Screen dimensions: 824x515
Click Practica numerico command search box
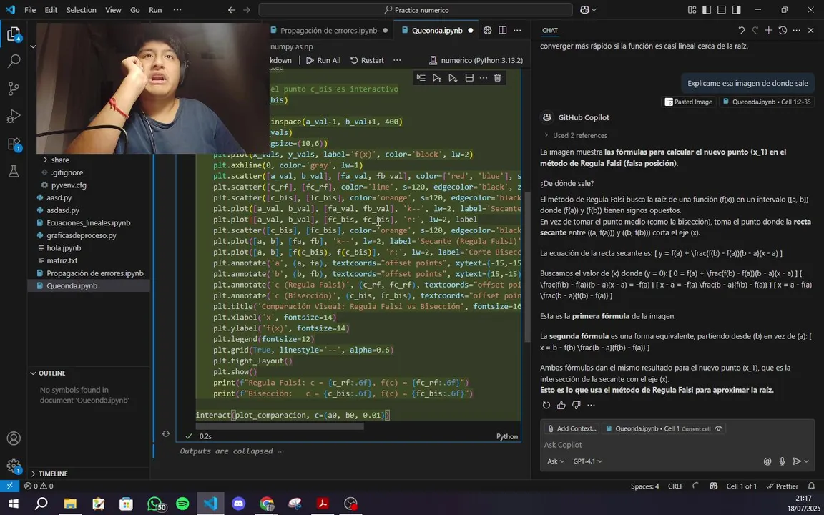[x=416, y=10]
